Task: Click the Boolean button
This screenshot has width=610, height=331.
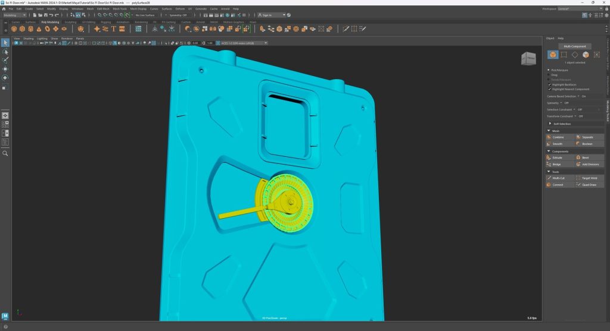Action: tap(590, 144)
